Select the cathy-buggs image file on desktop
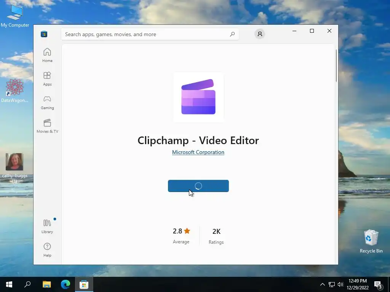The image size is (390, 292). (14, 168)
